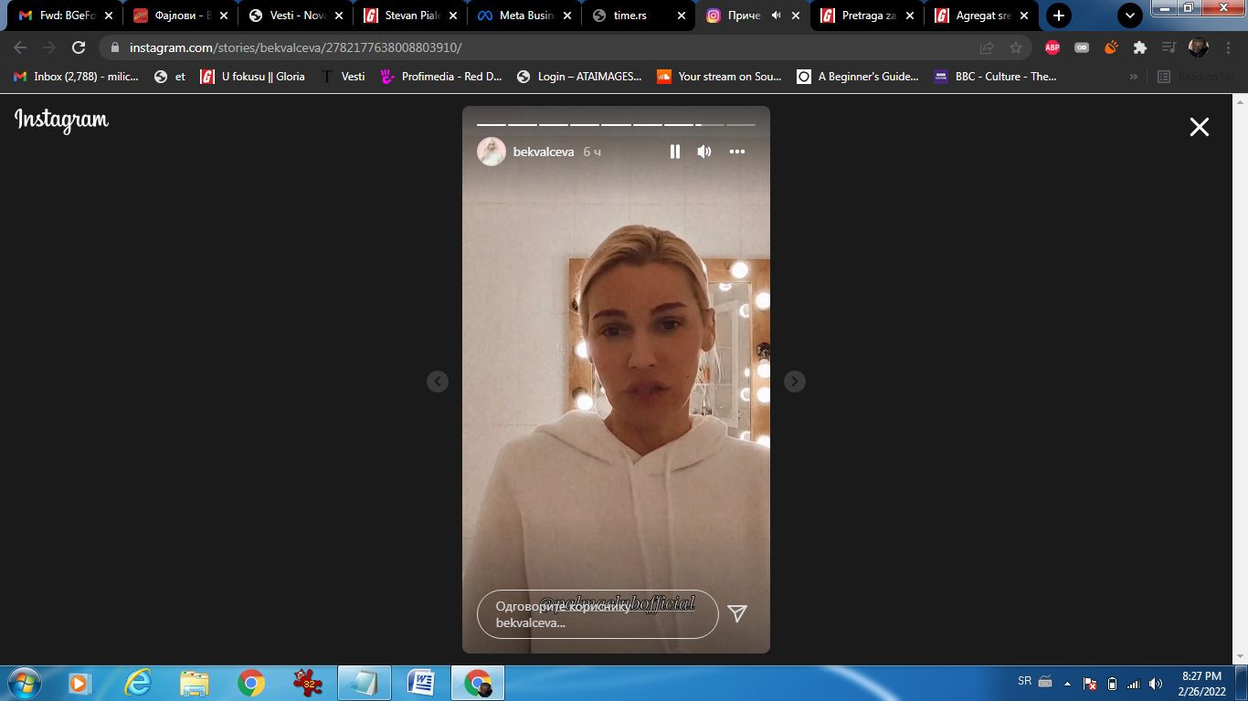
Task: Send the story via paper plane icon
Action: [737, 613]
